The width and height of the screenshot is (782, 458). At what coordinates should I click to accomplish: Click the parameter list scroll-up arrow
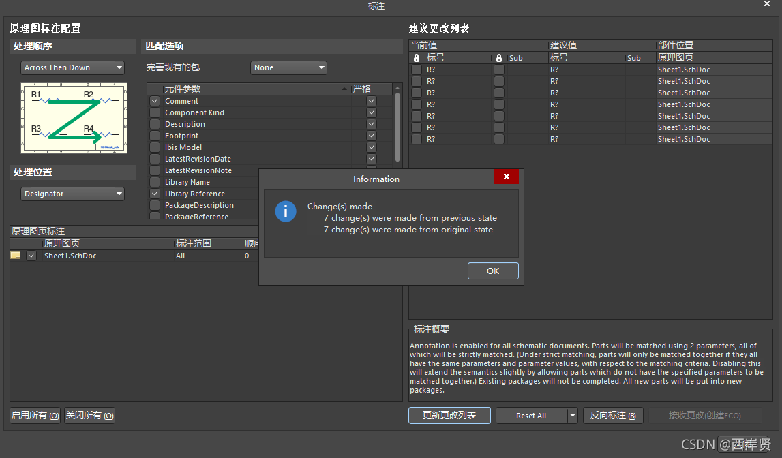397,88
